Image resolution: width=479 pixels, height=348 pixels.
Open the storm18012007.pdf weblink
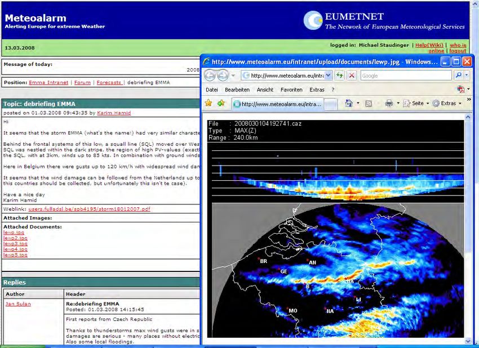89,209
